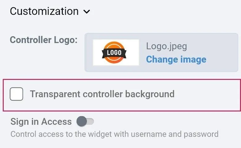Open the Logo.jpeg thumbnail preview
241x148 pixels.
pyautogui.click(x=116, y=52)
